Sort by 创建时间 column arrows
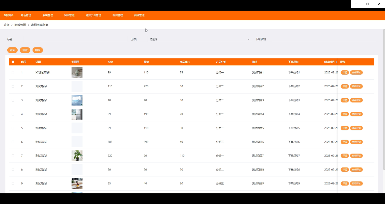 pyautogui.click(x=336, y=62)
